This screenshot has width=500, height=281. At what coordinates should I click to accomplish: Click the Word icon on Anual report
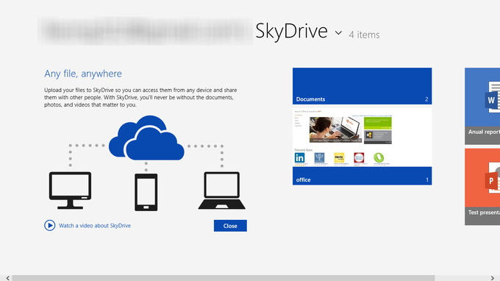click(492, 97)
